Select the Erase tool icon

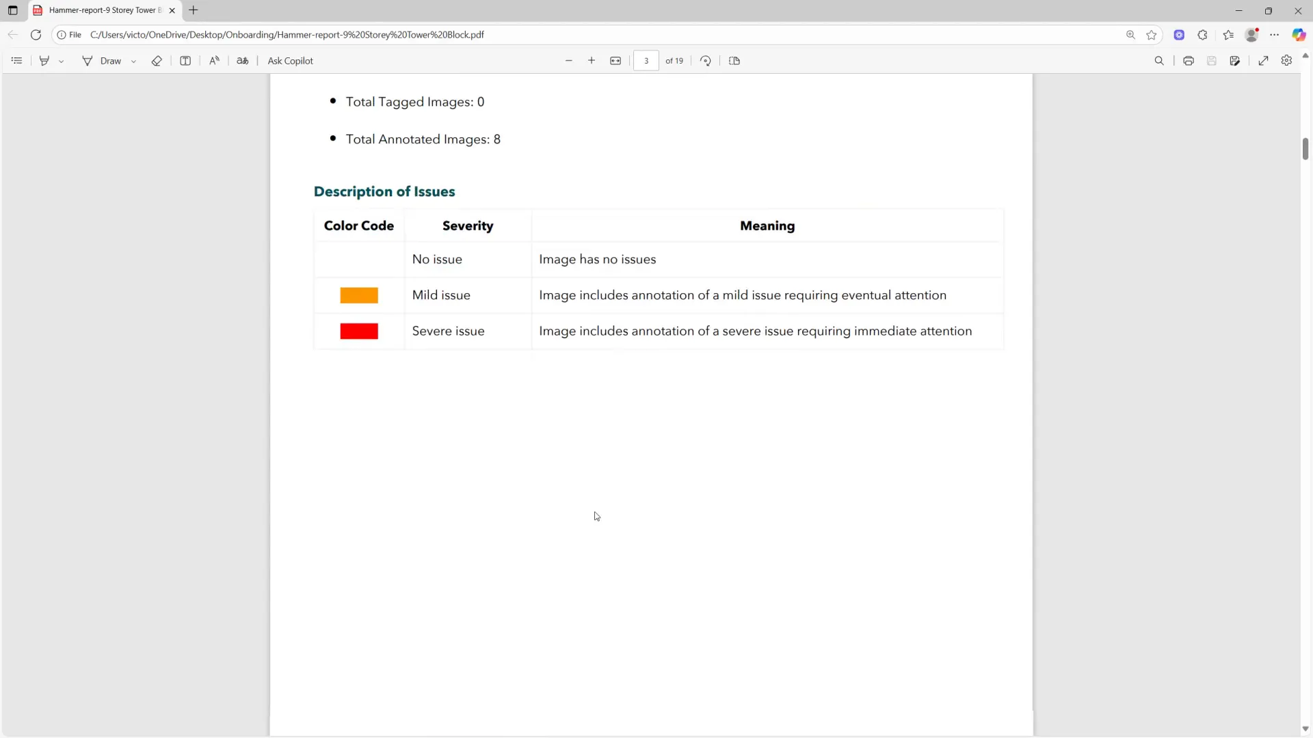click(x=157, y=61)
